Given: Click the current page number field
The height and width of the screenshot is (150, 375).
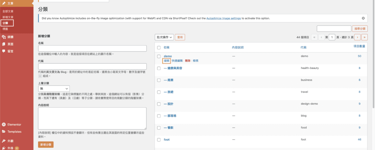Looking at the screenshot, I should click(x=332, y=37).
